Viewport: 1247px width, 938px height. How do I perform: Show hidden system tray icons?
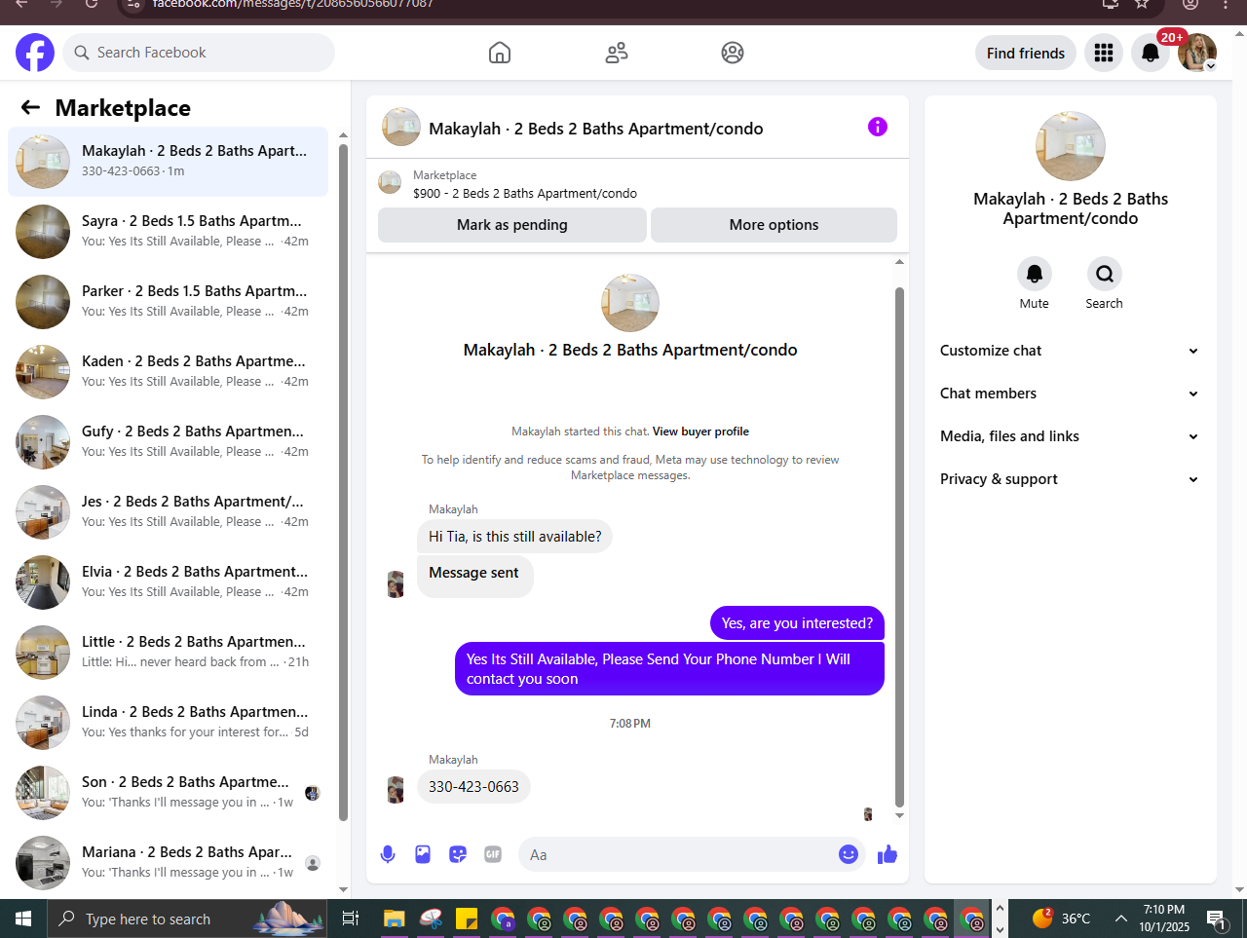point(1121,919)
